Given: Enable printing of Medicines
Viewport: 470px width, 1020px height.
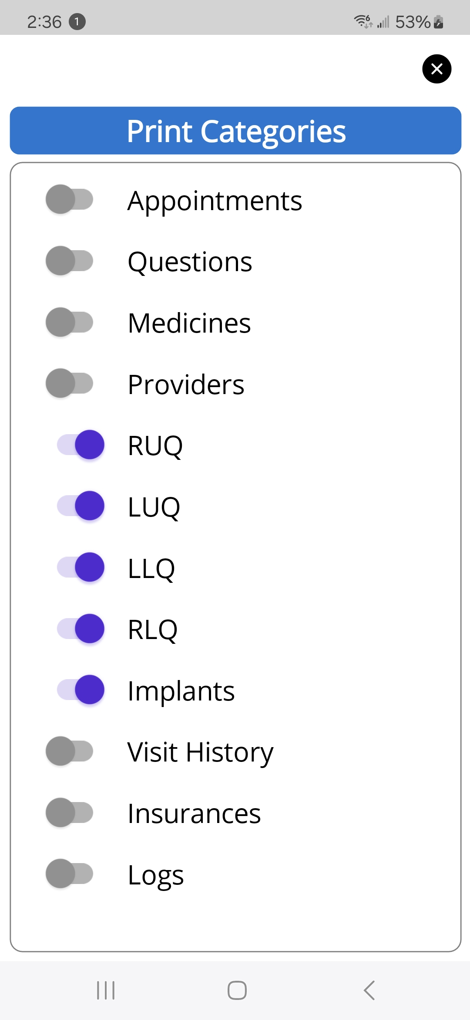Looking at the screenshot, I should coord(70,322).
